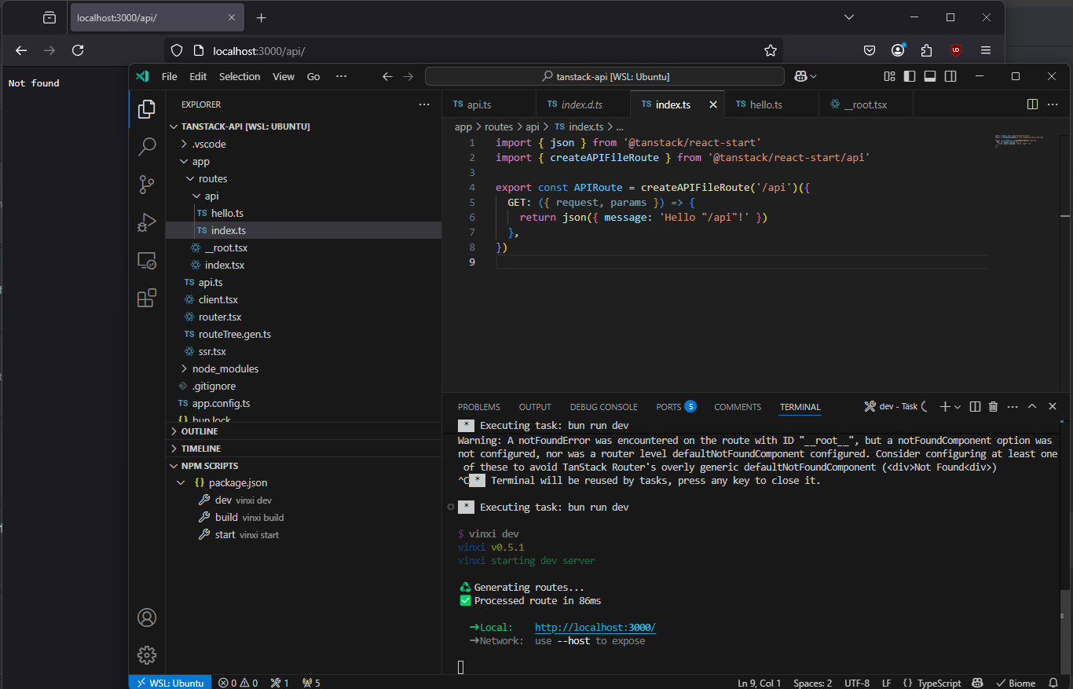Expand the TIMELINE section

[x=303, y=449]
